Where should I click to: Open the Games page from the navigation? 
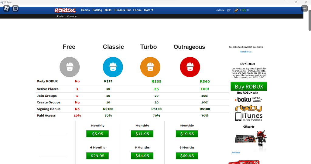pyautogui.click(x=85, y=10)
